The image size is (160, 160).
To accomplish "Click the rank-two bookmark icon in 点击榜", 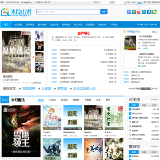I will point(130,114).
